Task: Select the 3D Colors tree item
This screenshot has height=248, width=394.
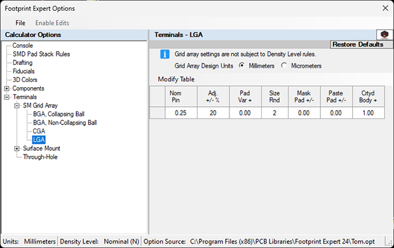Action: [x=25, y=79]
